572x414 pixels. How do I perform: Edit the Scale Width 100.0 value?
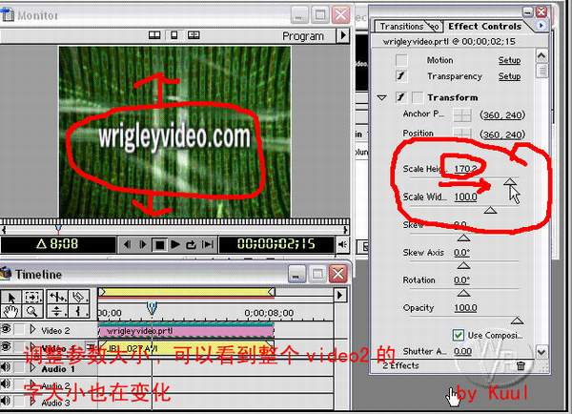tap(465, 197)
